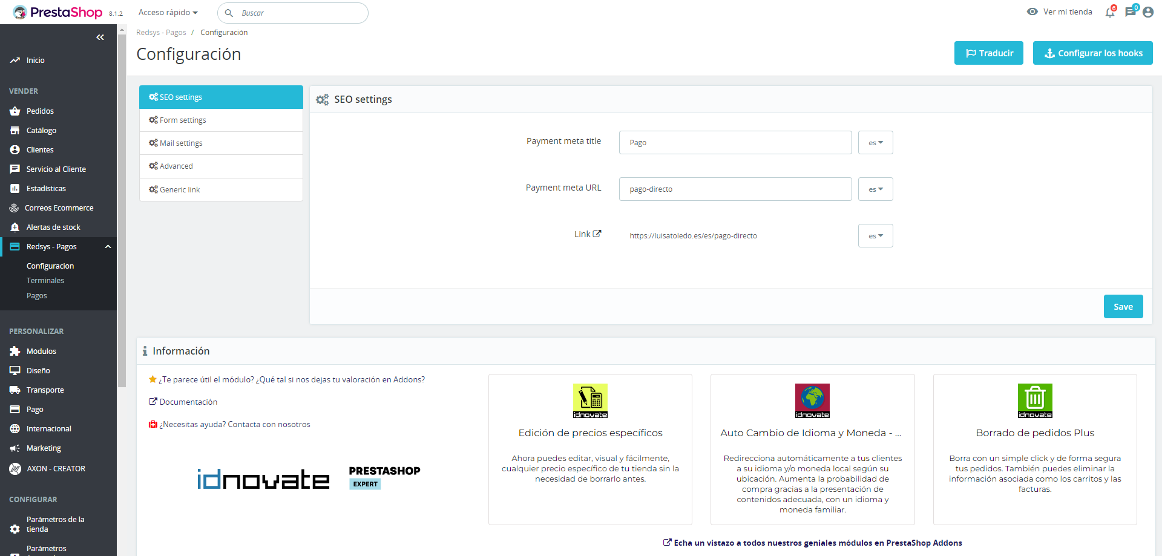Click the PrestaShop logo
This screenshot has height=556, width=1162.
click(x=57, y=12)
